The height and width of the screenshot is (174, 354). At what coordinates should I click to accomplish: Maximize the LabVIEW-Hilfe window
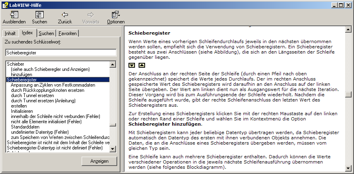coord(341,5)
